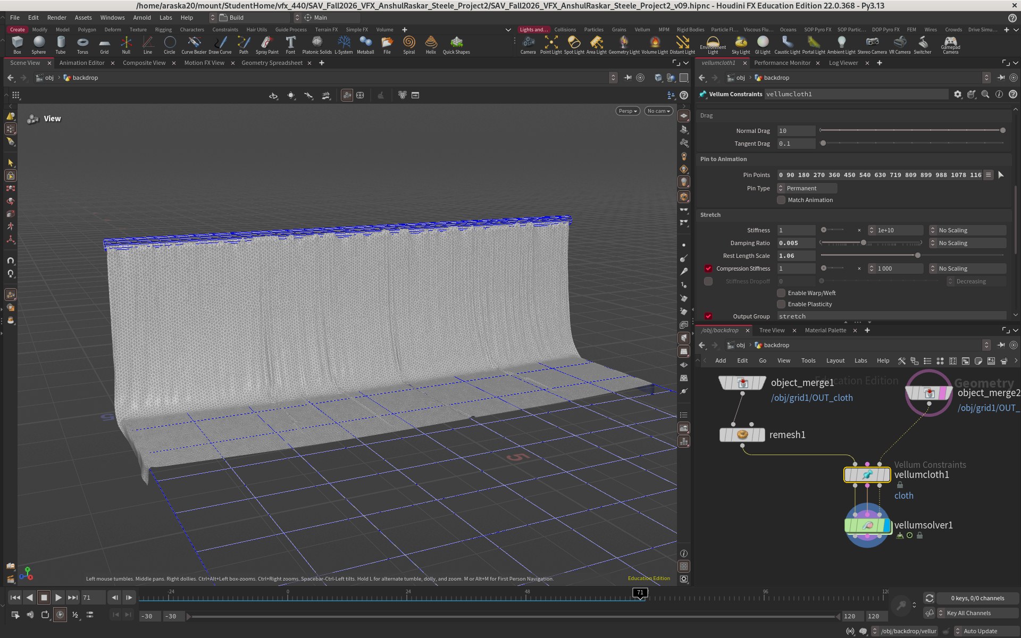This screenshot has height=638, width=1021.
Task: Add a Camera from the shelf
Action: (528, 45)
